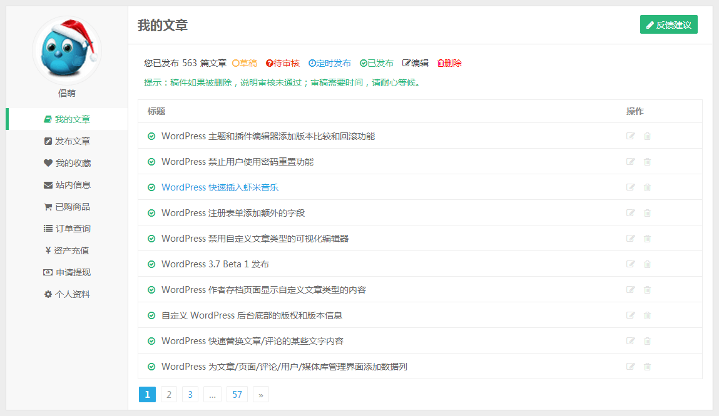Viewport: 719px width, 416px height.
Task: Click the 操作 column header
Action: [x=635, y=111]
